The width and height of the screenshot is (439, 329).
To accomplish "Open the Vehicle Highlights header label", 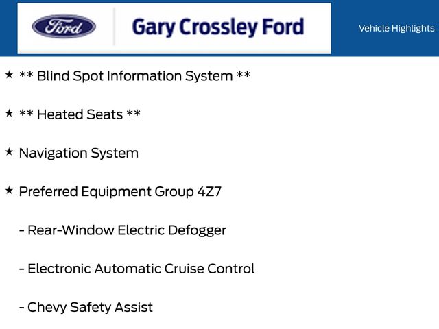I will [x=396, y=28].
